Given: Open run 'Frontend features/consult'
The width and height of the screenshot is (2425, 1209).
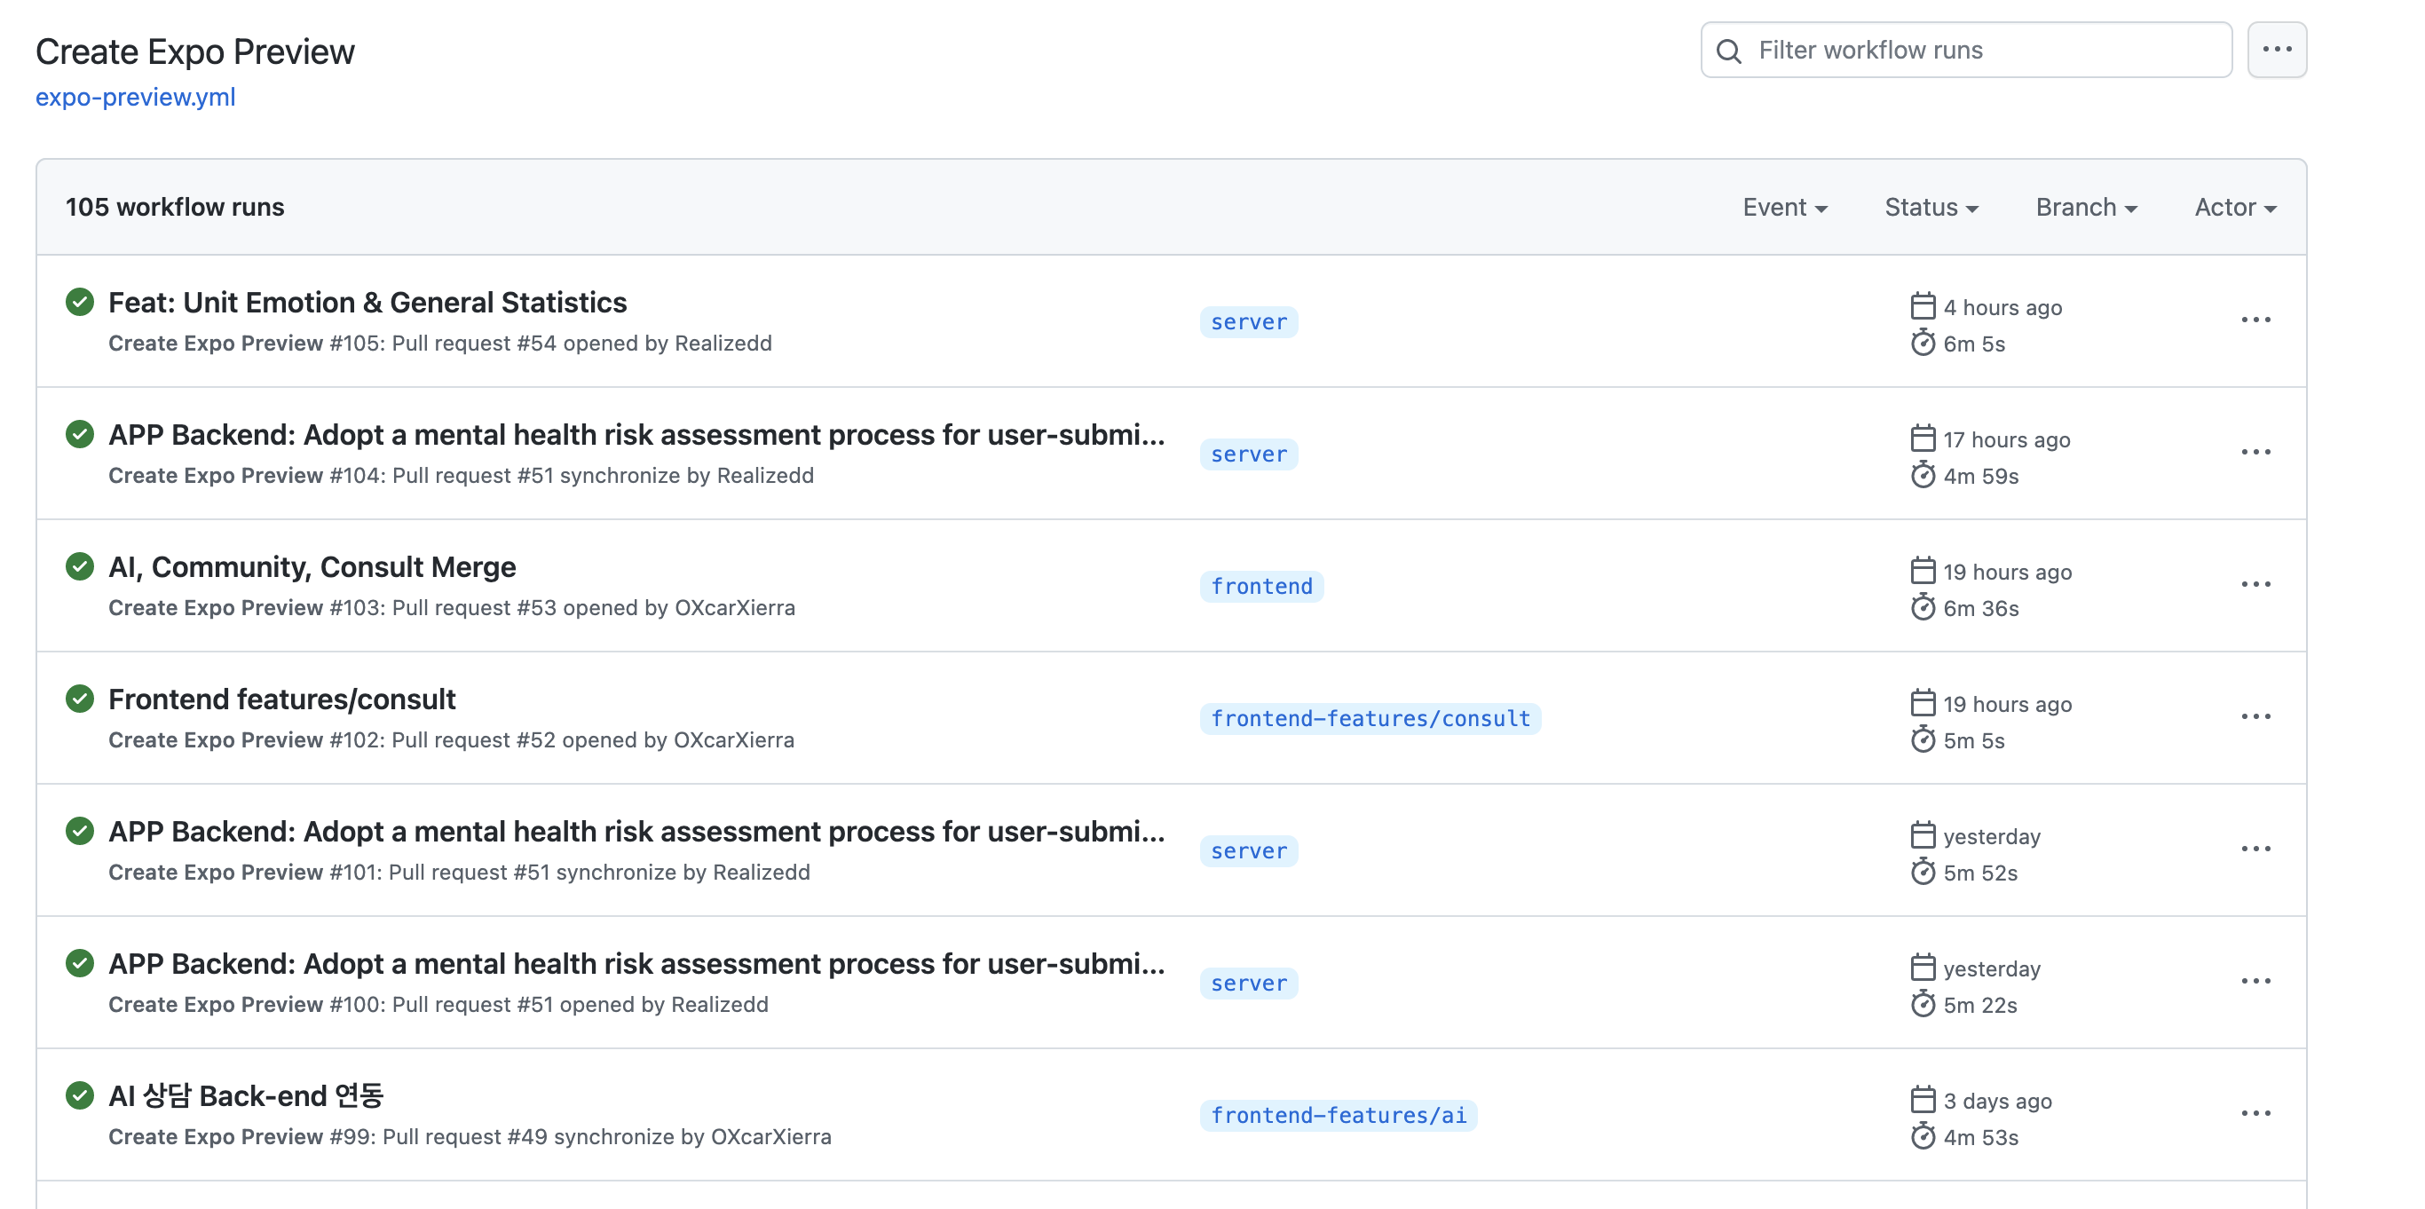Looking at the screenshot, I should click(x=281, y=699).
